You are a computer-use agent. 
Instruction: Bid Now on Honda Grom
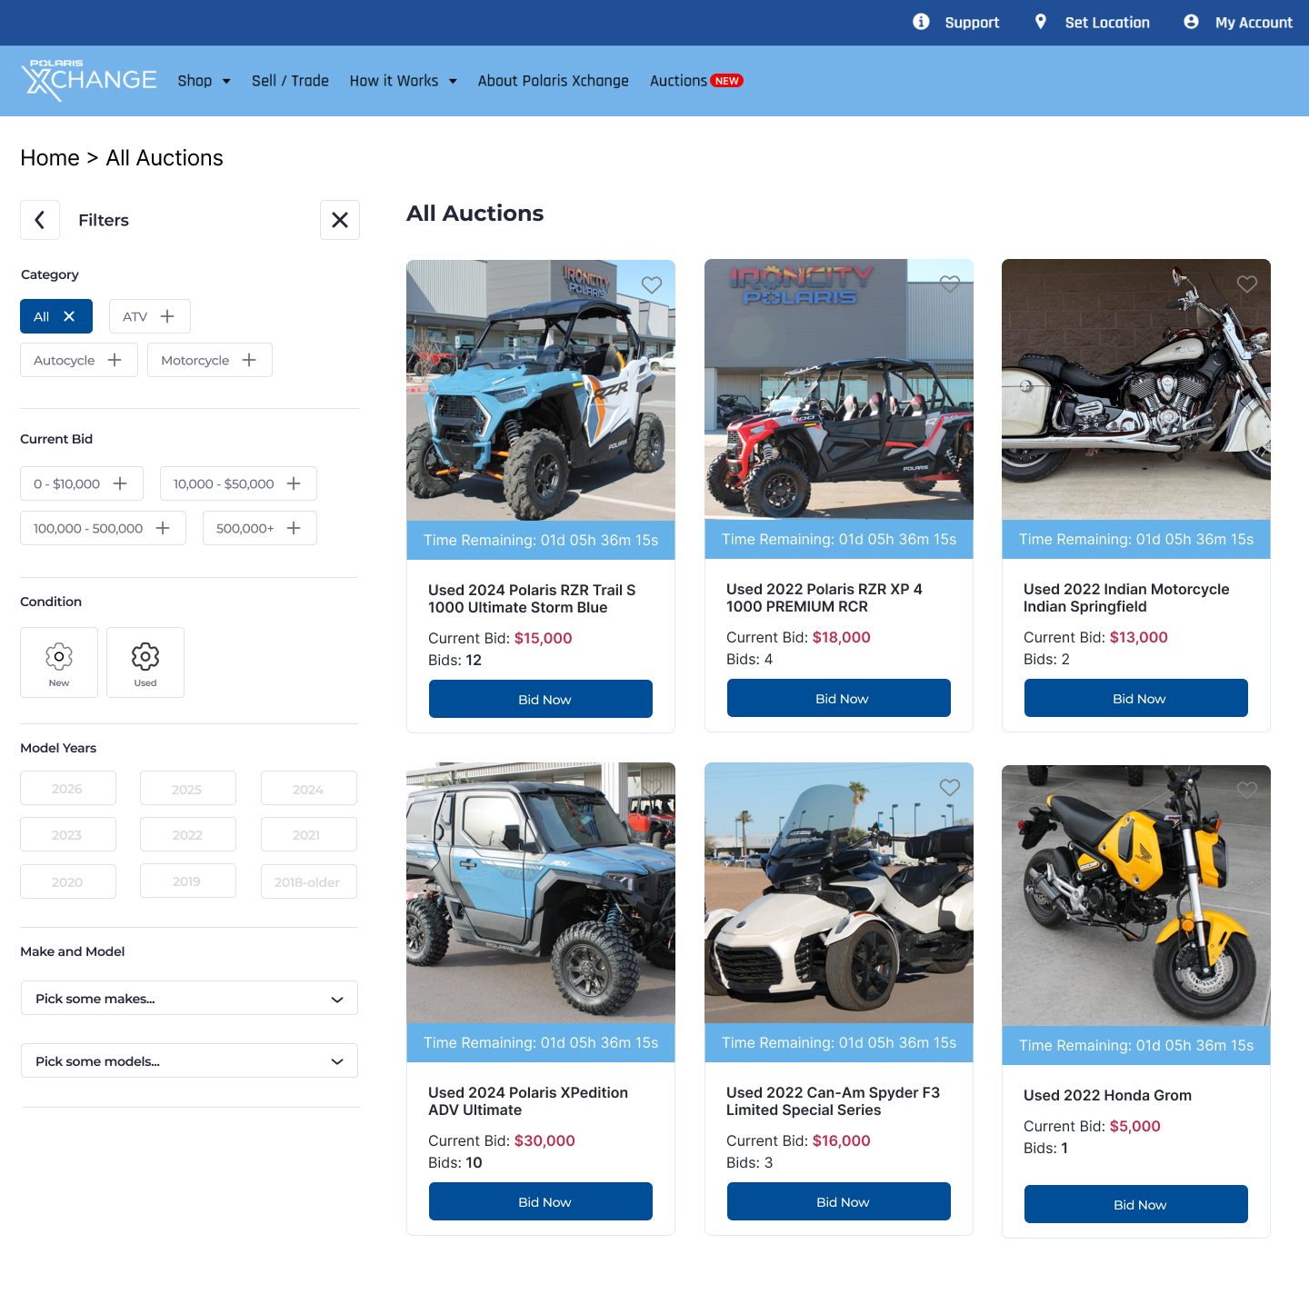(1136, 1204)
